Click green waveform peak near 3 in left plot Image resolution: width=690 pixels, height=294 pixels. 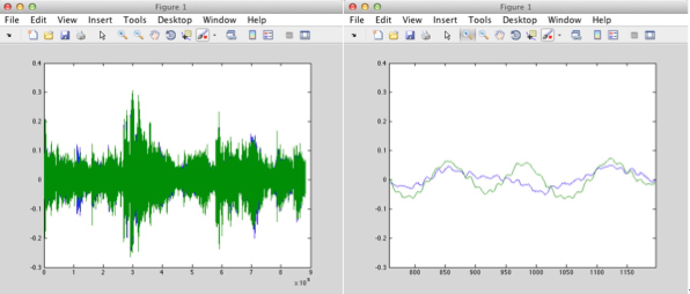[133, 92]
